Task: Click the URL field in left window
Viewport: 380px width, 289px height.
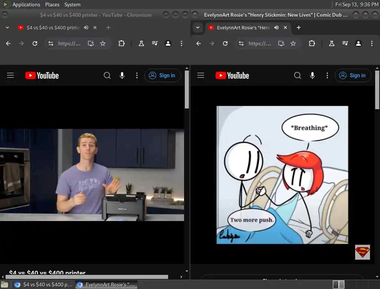Action: [x=69, y=43]
